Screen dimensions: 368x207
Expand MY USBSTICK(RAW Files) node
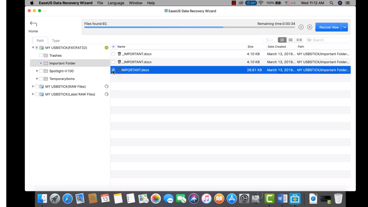tap(33, 87)
